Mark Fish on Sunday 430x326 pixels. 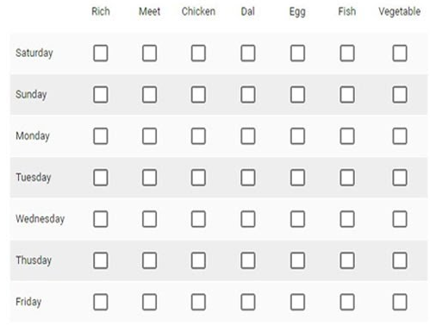click(x=347, y=95)
